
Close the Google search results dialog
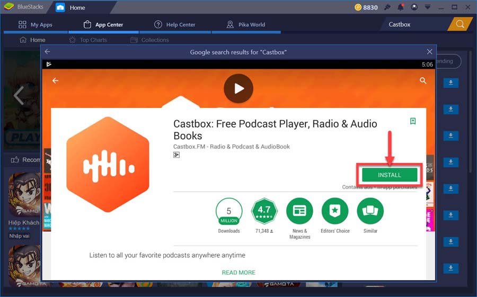coord(429,52)
